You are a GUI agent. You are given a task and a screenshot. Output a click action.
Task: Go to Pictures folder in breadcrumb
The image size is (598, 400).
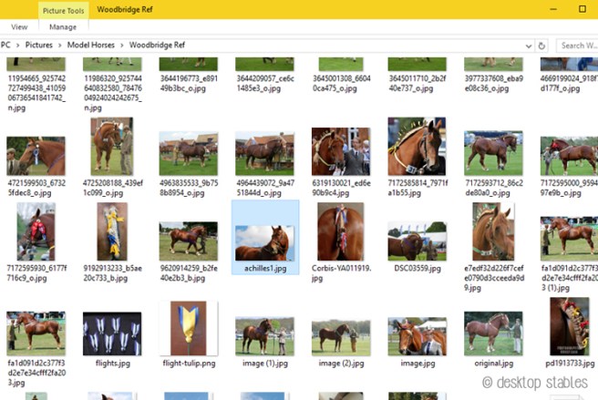(38, 45)
